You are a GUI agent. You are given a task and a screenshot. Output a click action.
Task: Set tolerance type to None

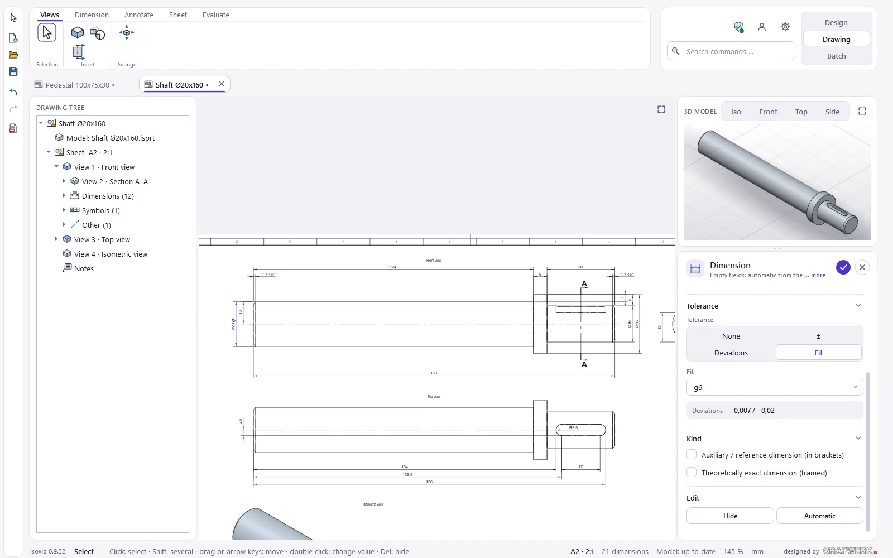pos(731,336)
